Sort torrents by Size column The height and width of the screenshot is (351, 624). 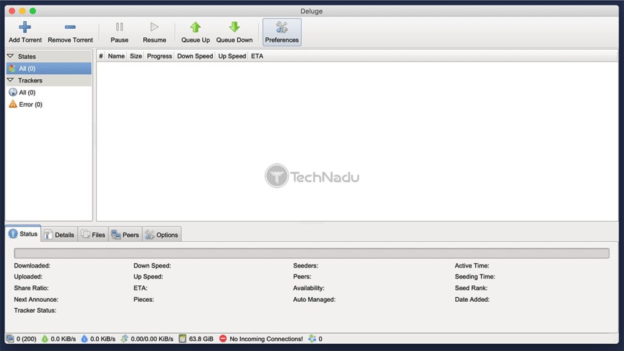click(x=136, y=56)
